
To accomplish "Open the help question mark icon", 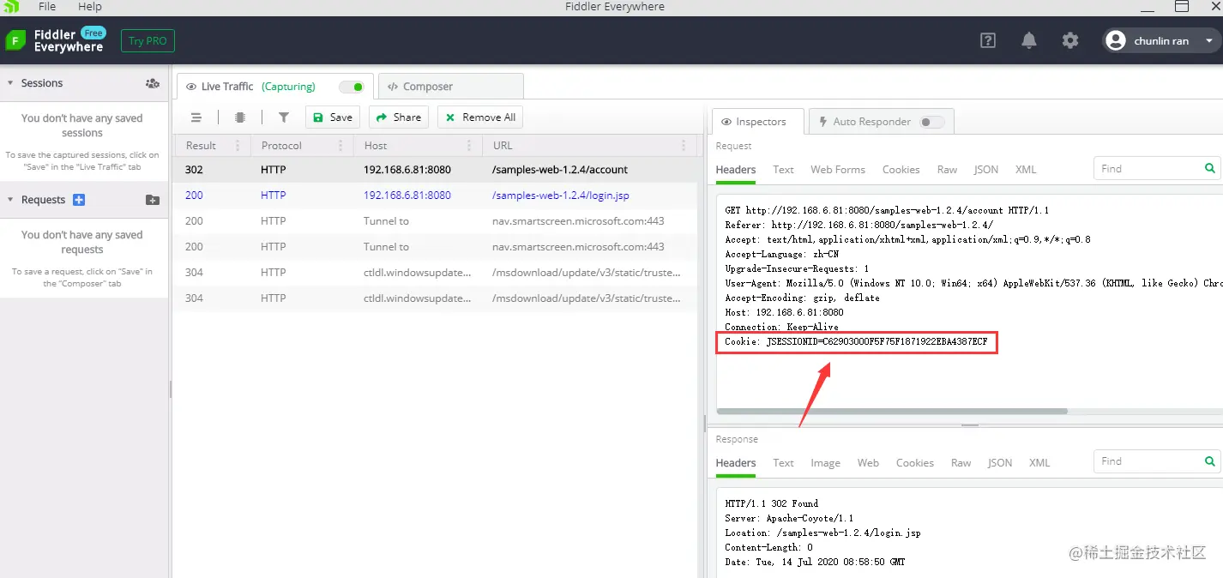I will coord(988,40).
